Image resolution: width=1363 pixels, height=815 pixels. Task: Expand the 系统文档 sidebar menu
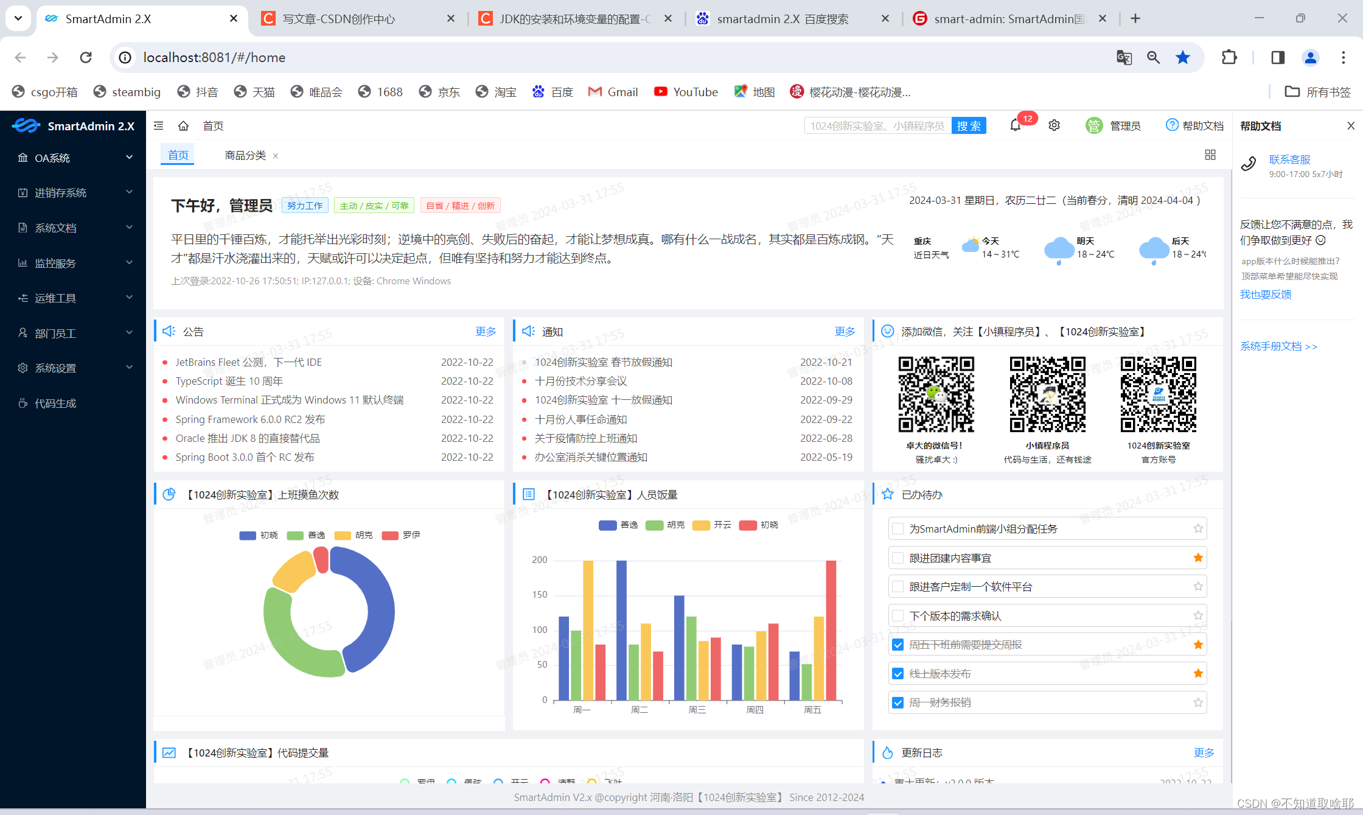coord(73,228)
